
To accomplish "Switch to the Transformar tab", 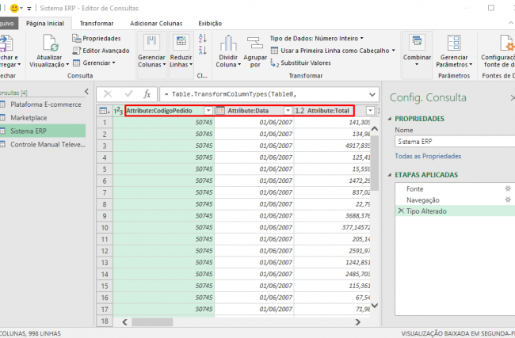I will [96, 24].
